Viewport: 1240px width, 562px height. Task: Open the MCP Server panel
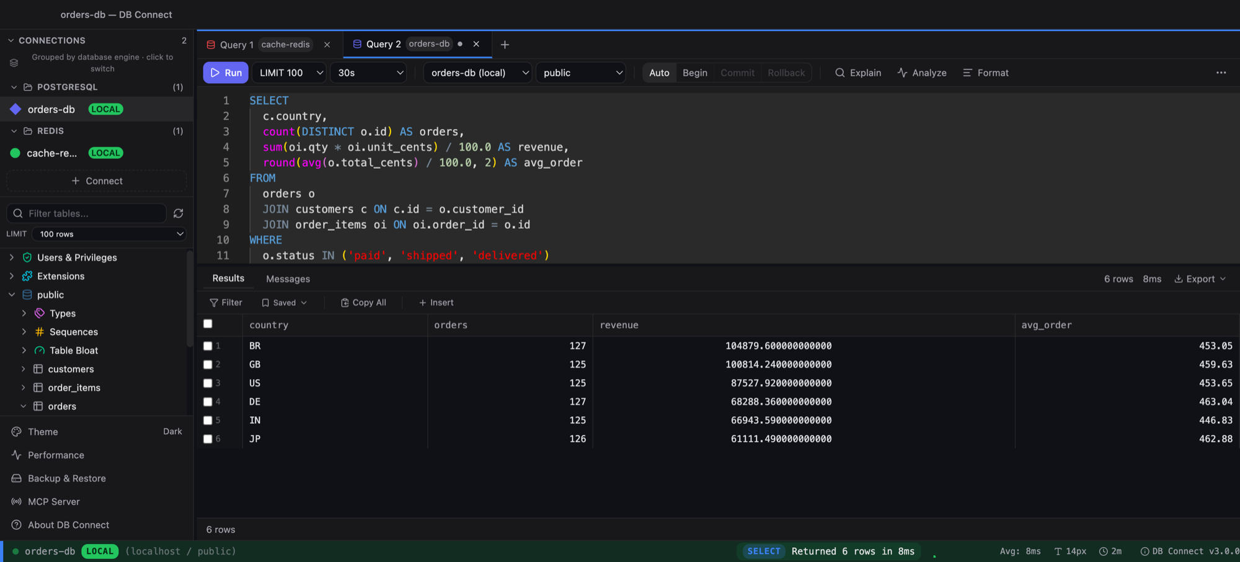[54, 502]
